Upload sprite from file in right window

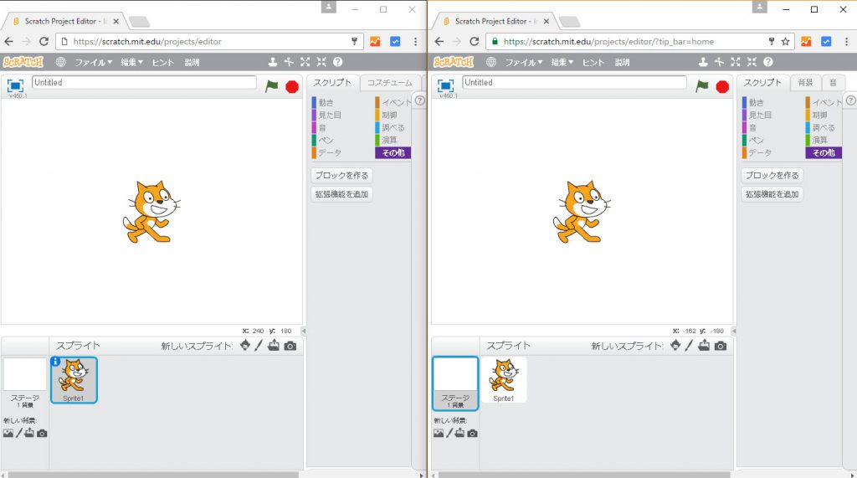[x=704, y=345]
